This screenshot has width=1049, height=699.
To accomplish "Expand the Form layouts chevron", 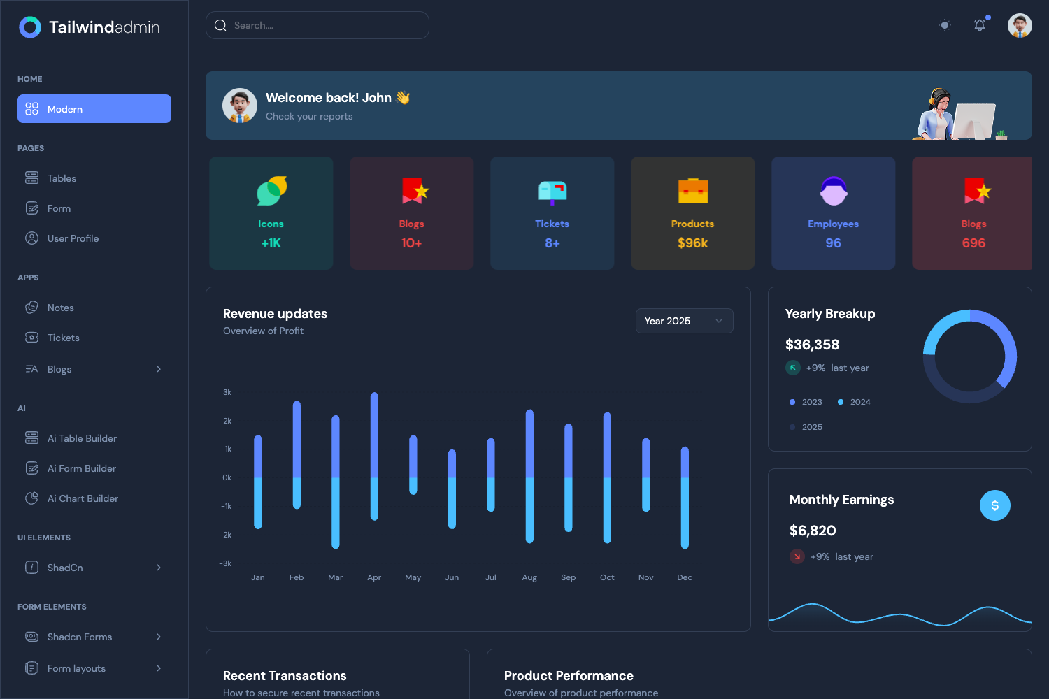I will [x=159, y=668].
